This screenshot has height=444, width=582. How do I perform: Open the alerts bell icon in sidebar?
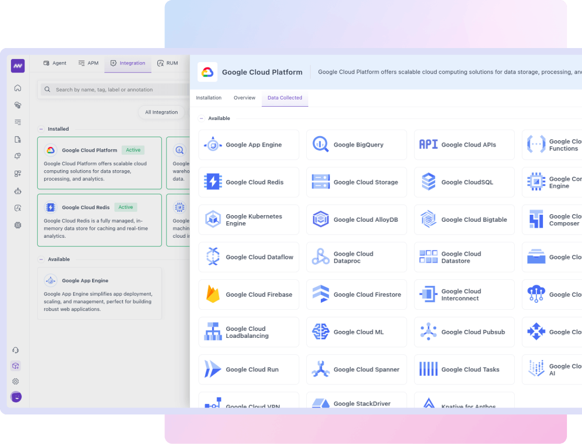[x=18, y=156]
